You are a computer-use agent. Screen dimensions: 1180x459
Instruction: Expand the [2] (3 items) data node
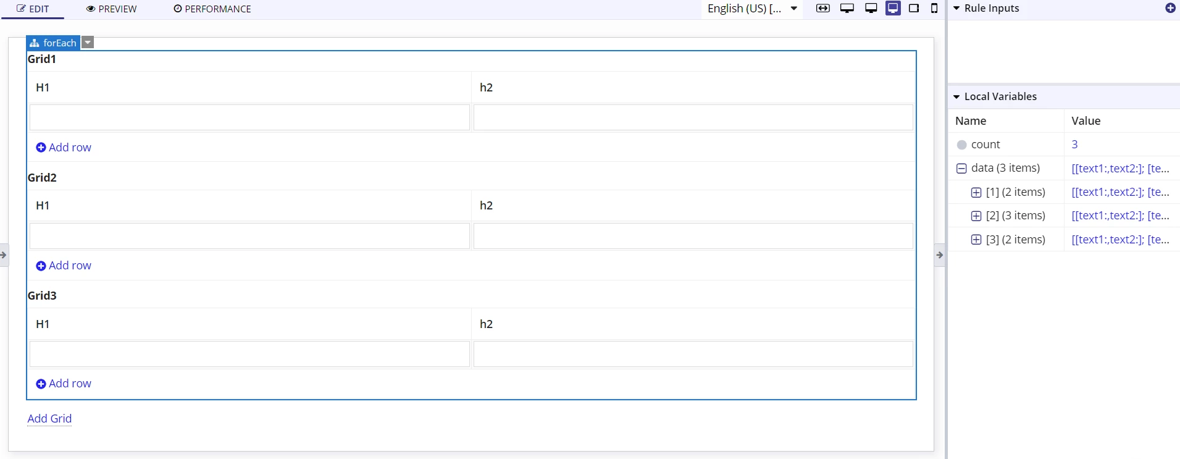[x=976, y=216]
